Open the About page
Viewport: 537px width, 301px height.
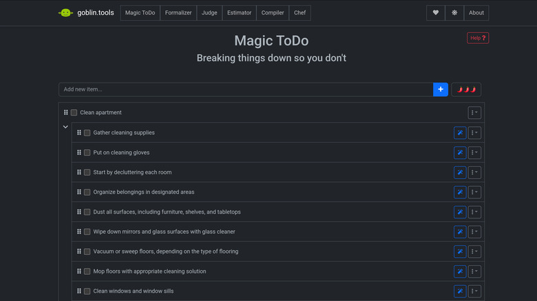(476, 13)
